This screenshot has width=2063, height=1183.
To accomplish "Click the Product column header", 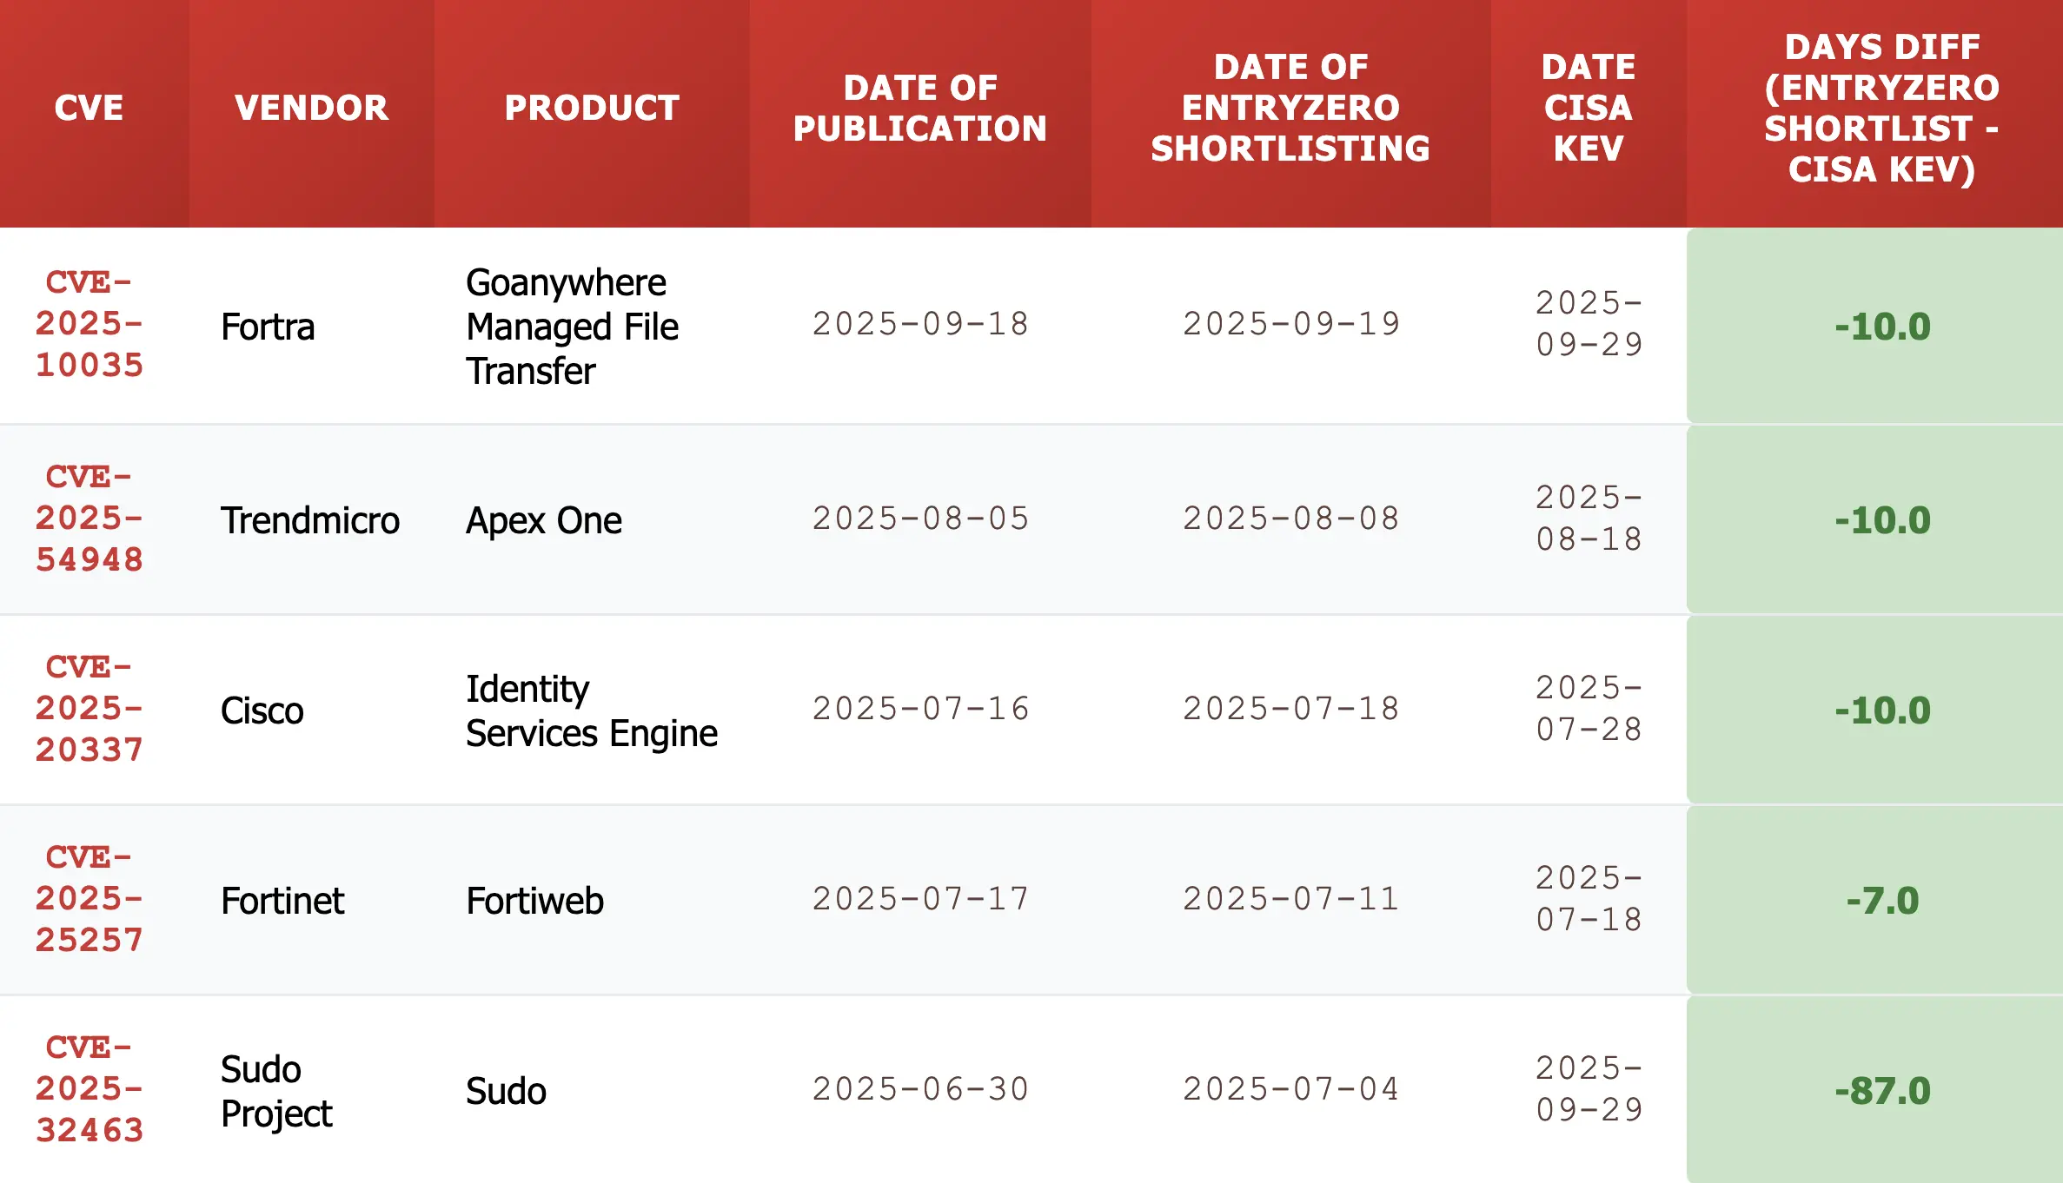I will (x=592, y=109).
